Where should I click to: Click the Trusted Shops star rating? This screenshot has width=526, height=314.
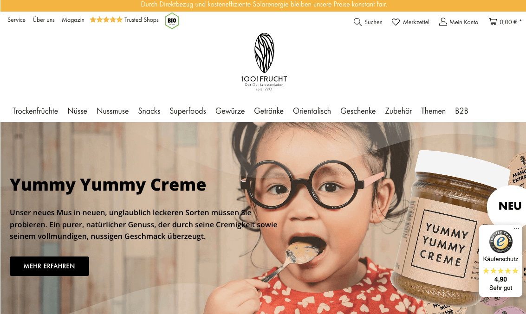point(106,20)
